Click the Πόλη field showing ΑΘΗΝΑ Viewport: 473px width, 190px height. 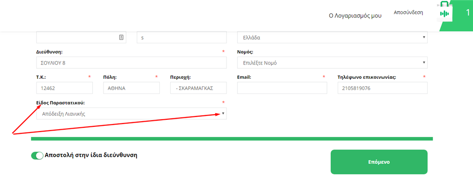pyautogui.click(x=131, y=88)
